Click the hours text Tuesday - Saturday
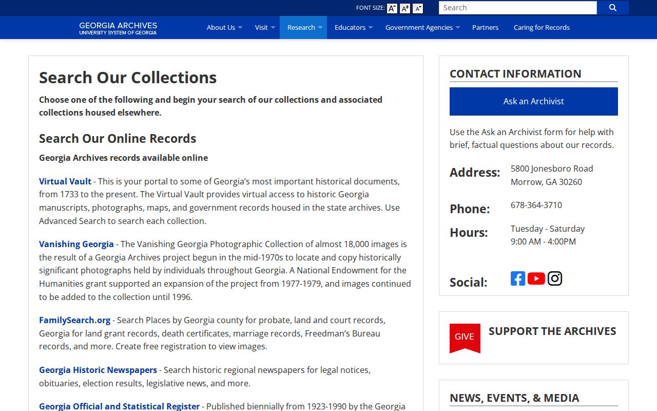The height and width of the screenshot is (411, 657). coord(548,229)
